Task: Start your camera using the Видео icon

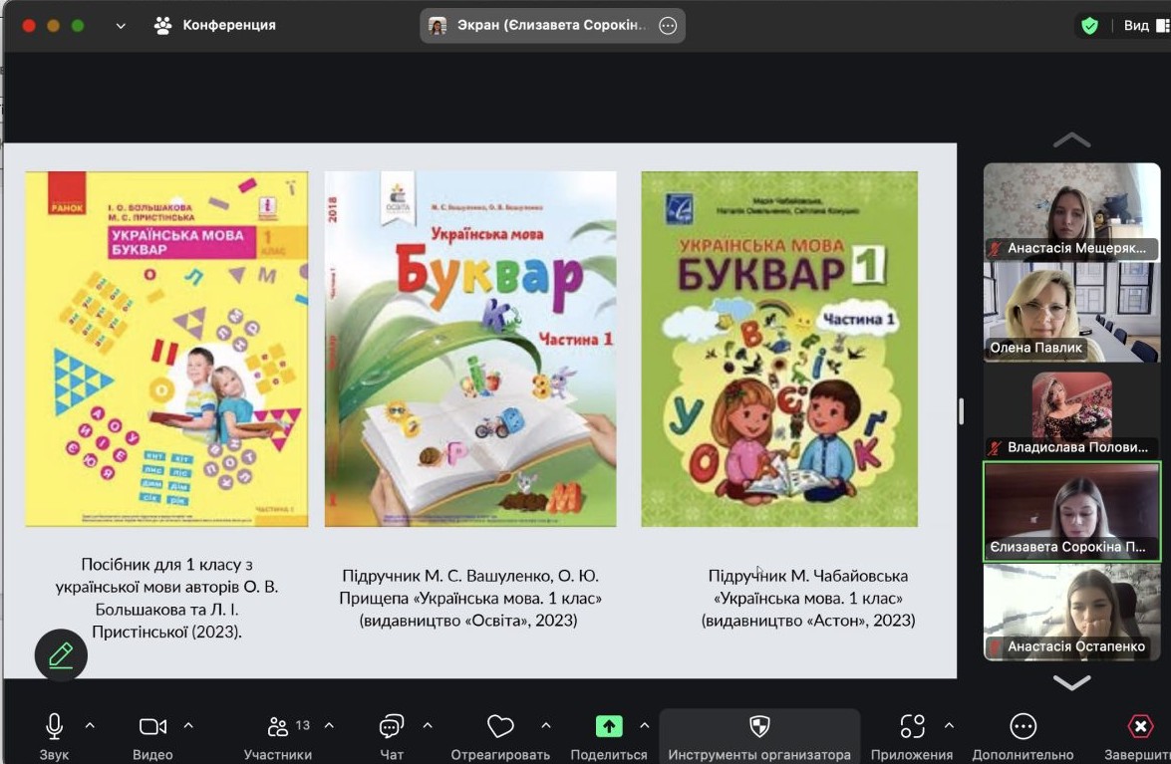Action: coord(151,727)
